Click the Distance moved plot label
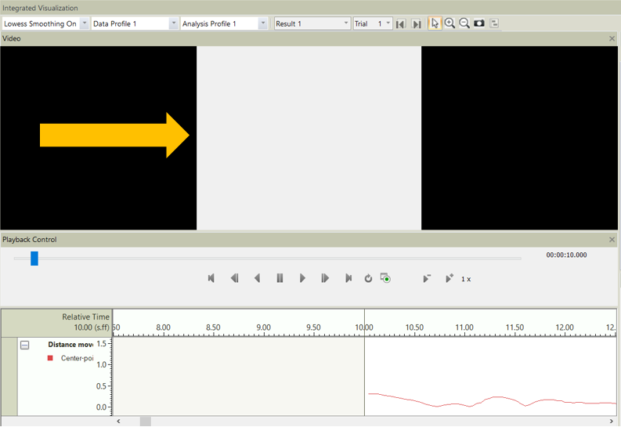The height and width of the screenshot is (427, 621). pos(70,345)
